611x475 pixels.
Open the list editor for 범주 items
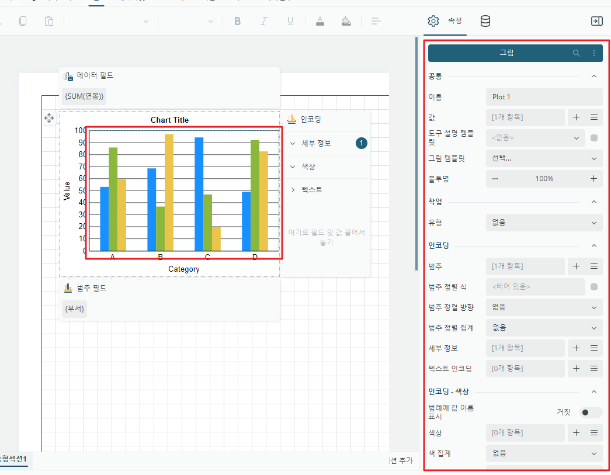[x=594, y=266]
